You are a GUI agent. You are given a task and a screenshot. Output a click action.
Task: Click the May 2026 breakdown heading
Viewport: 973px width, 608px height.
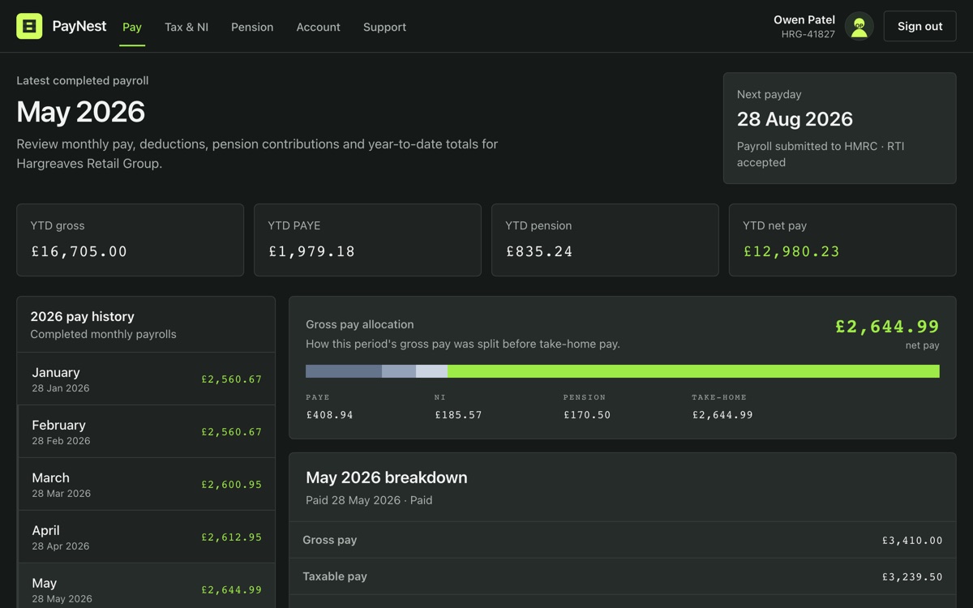click(x=387, y=477)
